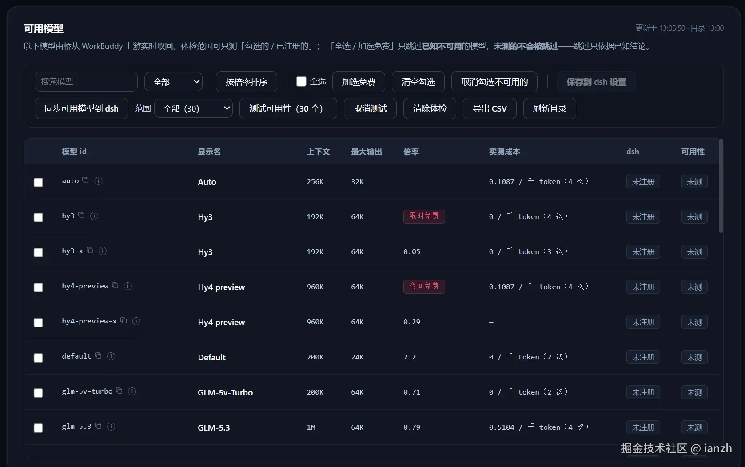Check the hy3 model row
The width and height of the screenshot is (745, 467).
pos(39,217)
